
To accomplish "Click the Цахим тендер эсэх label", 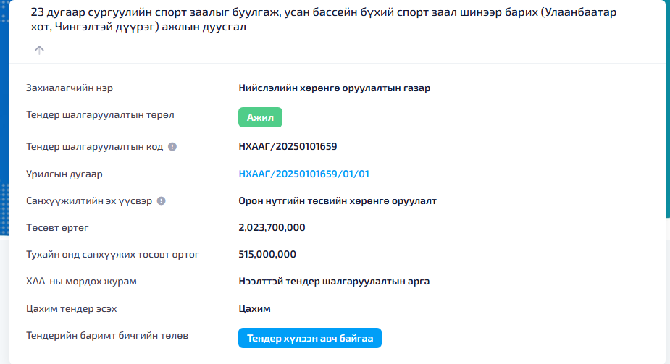I will (72, 309).
